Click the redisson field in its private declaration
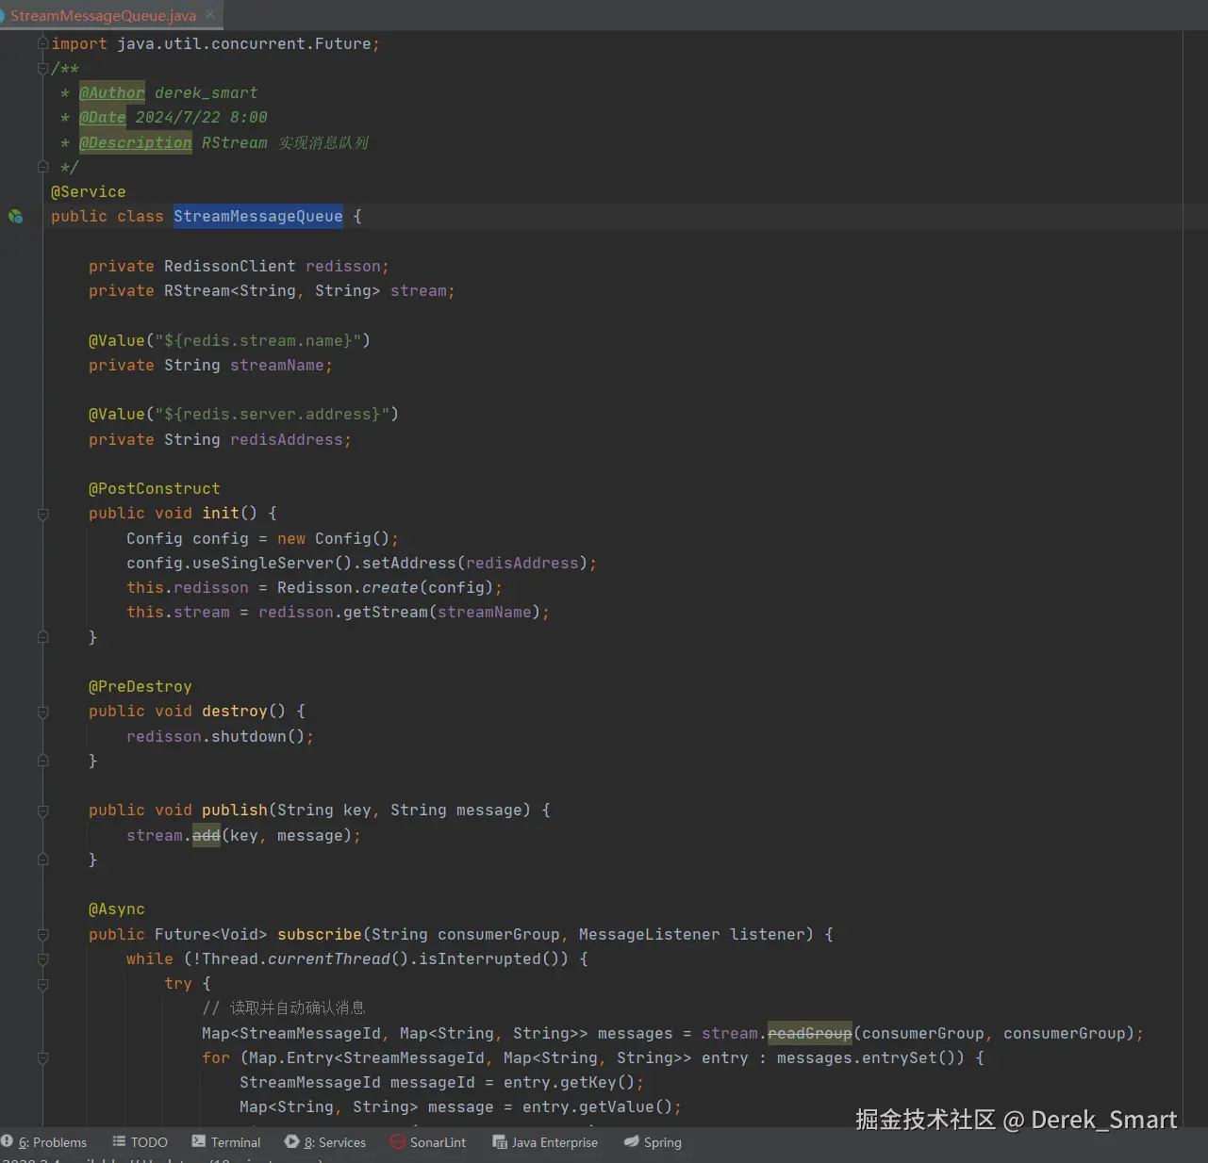 (343, 267)
